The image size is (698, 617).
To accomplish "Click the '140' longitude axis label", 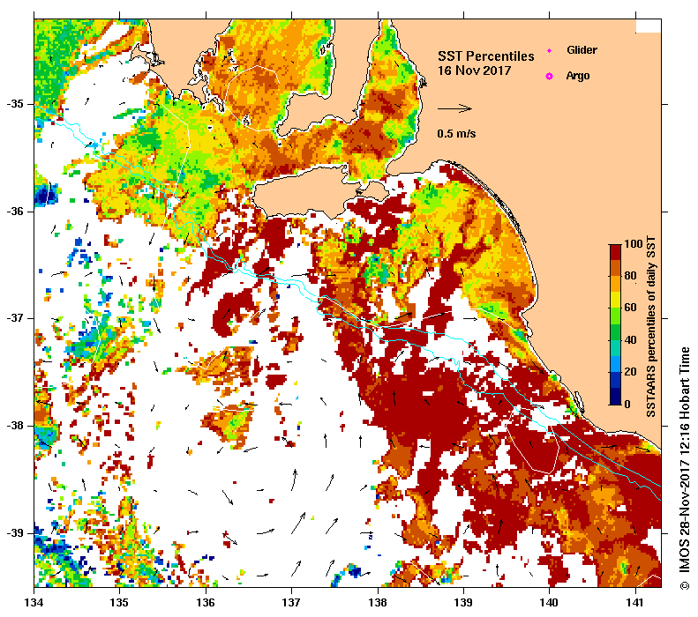I will [x=550, y=602].
